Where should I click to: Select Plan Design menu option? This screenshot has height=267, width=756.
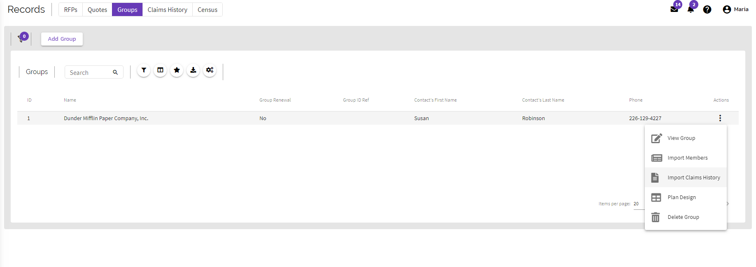pos(681,197)
